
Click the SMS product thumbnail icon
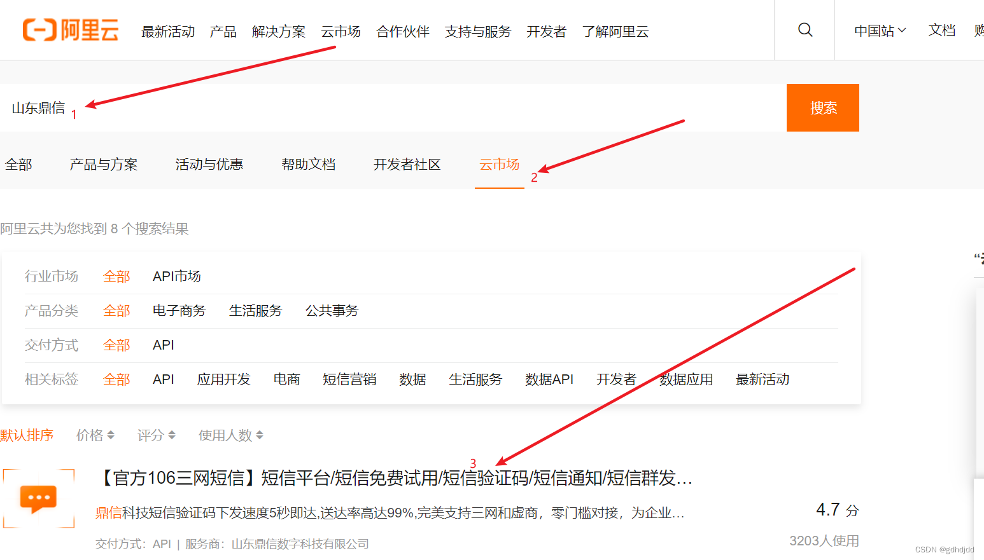click(x=39, y=499)
